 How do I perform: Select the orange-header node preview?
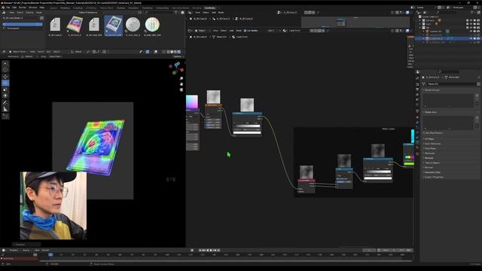pyautogui.click(x=213, y=97)
